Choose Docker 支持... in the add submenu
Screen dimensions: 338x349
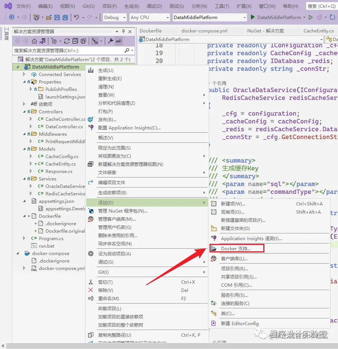coord(269,248)
